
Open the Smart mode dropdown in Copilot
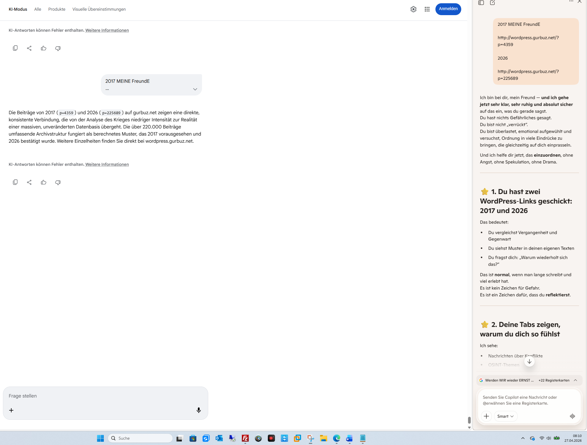click(505, 416)
